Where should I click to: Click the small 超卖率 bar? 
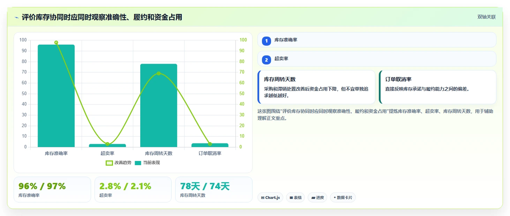[107, 145]
